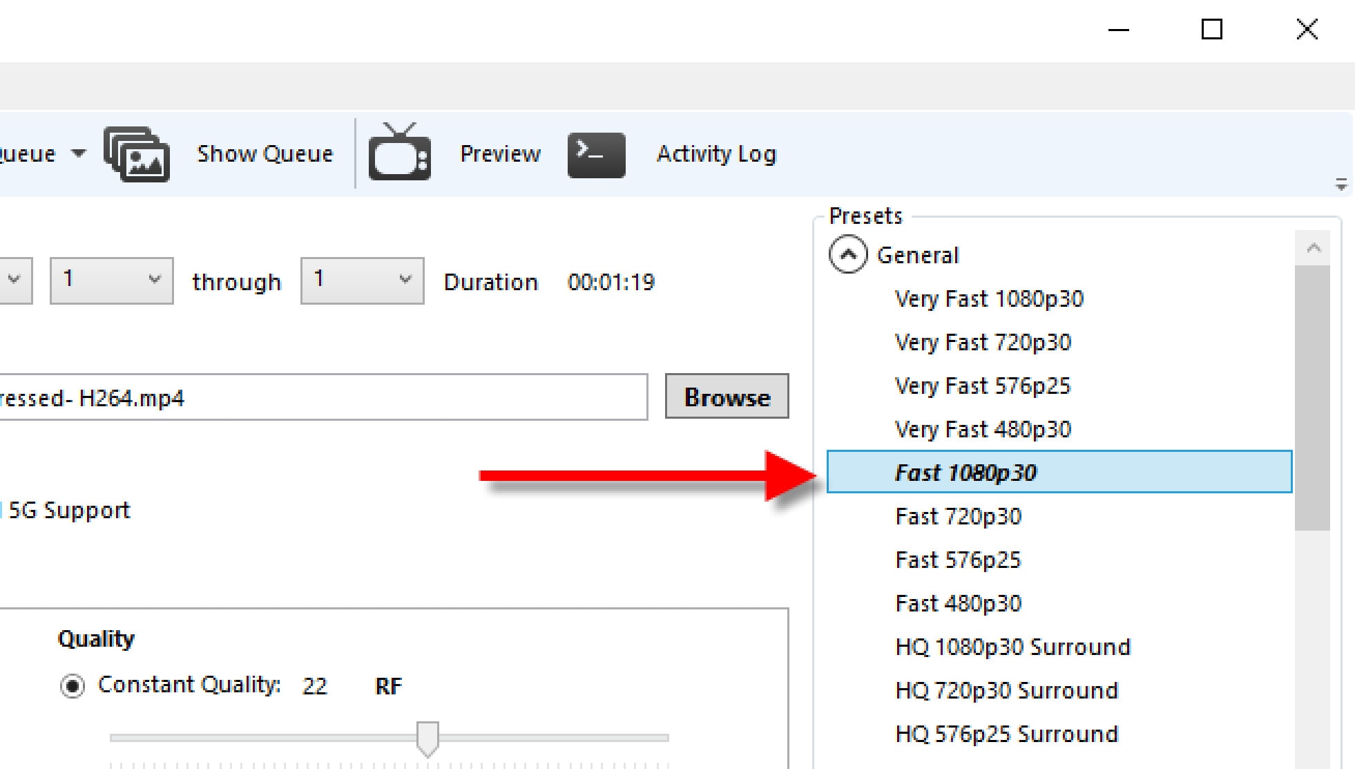Collapse the General presets group
This screenshot has width=1355, height=769.
[x=847, y=255]
